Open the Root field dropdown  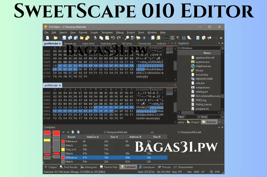click(x=222, y=117)
